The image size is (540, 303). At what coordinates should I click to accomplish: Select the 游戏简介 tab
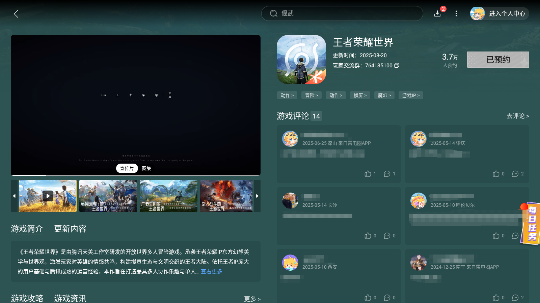27,229
